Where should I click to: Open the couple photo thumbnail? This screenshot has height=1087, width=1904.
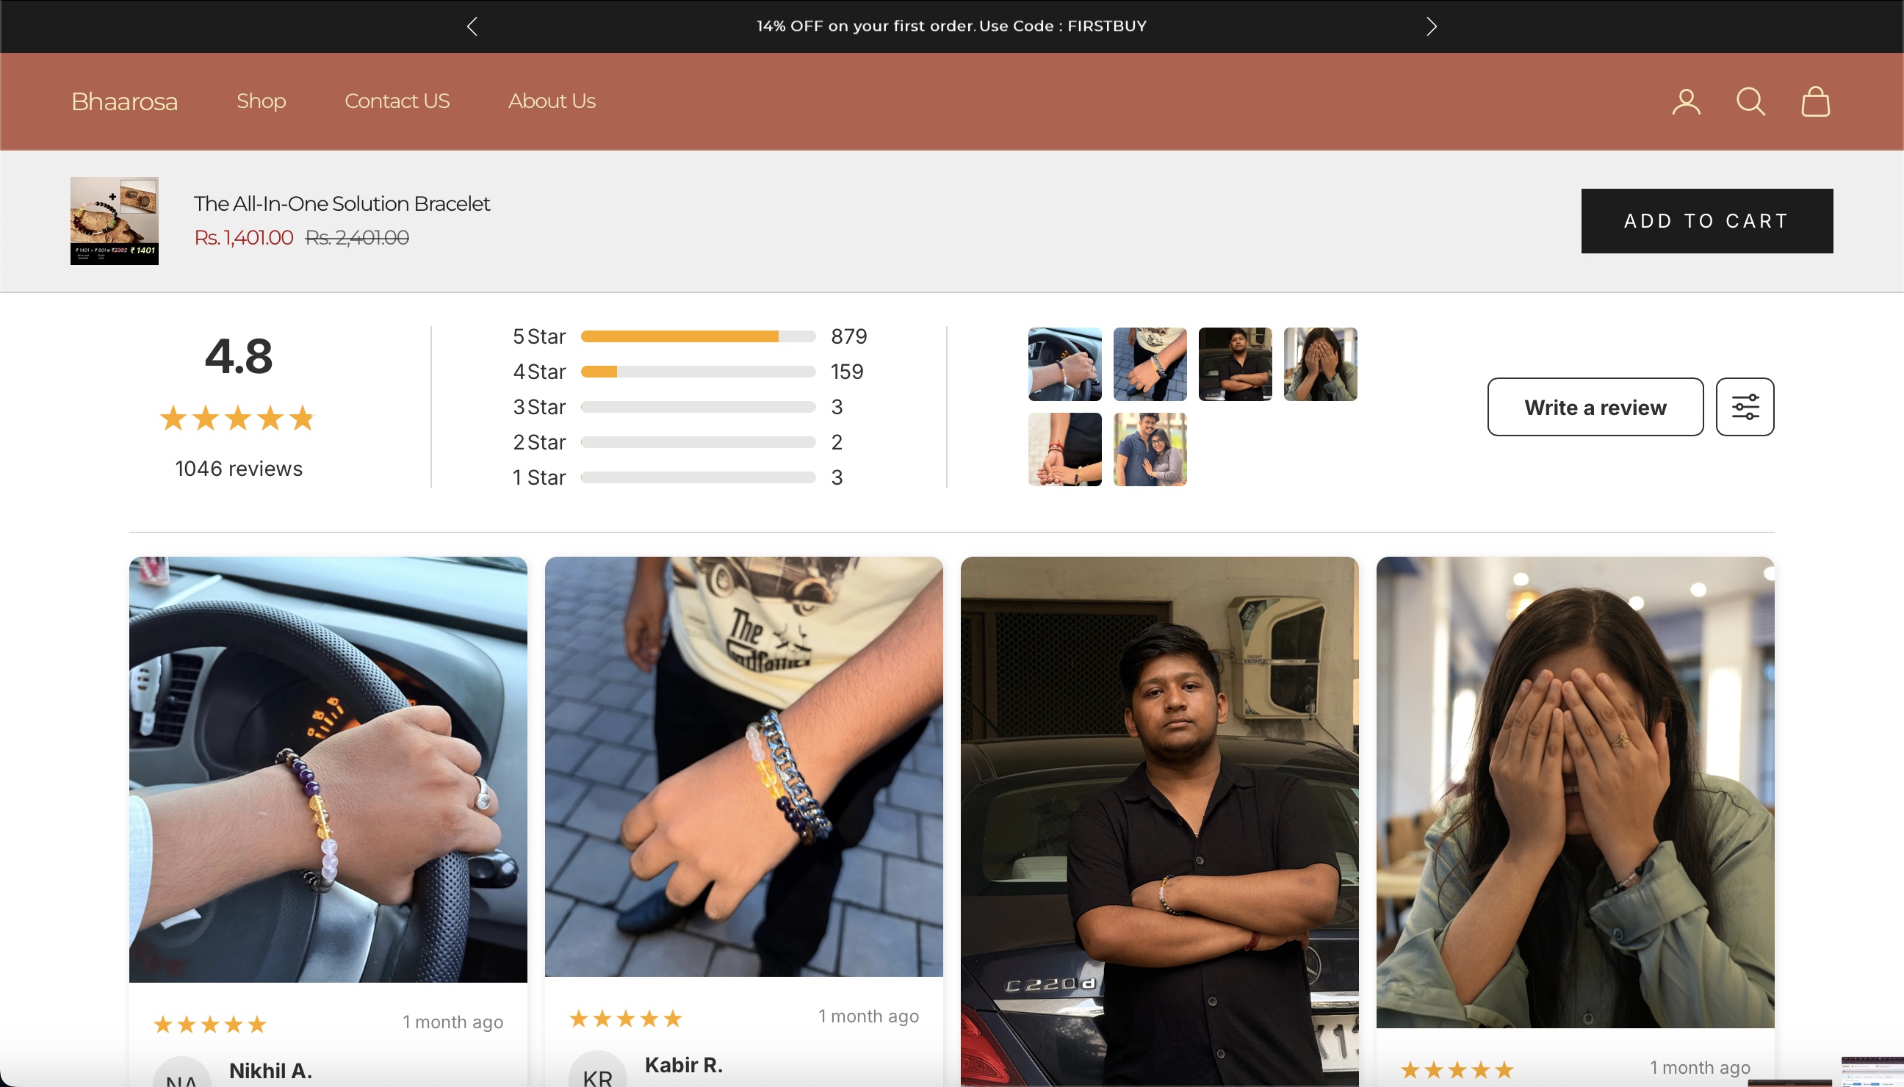1149,449
